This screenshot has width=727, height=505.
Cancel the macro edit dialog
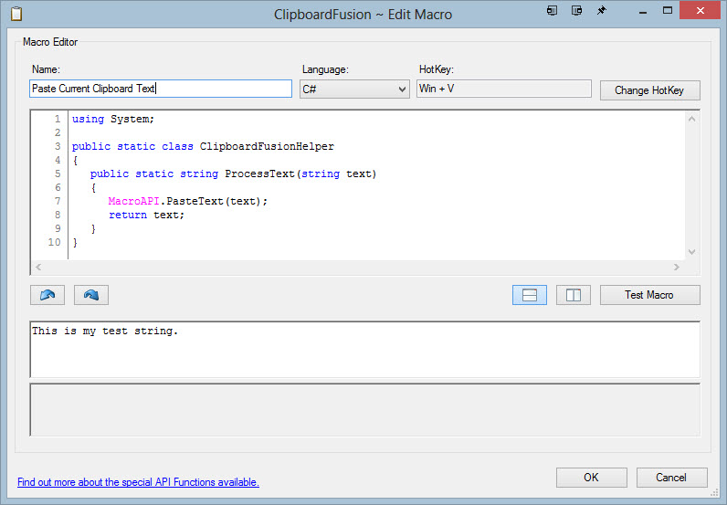(672, 477)
